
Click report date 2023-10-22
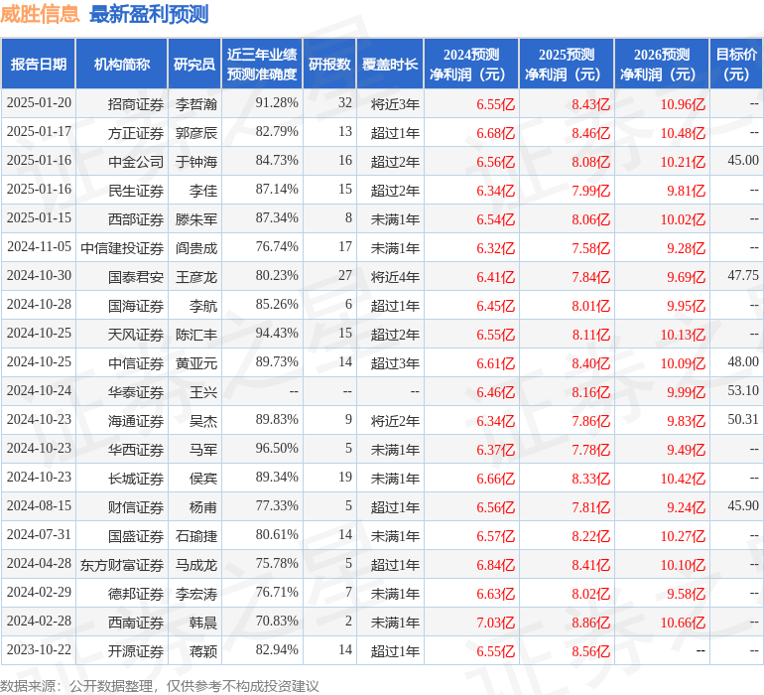coord(39,649)
